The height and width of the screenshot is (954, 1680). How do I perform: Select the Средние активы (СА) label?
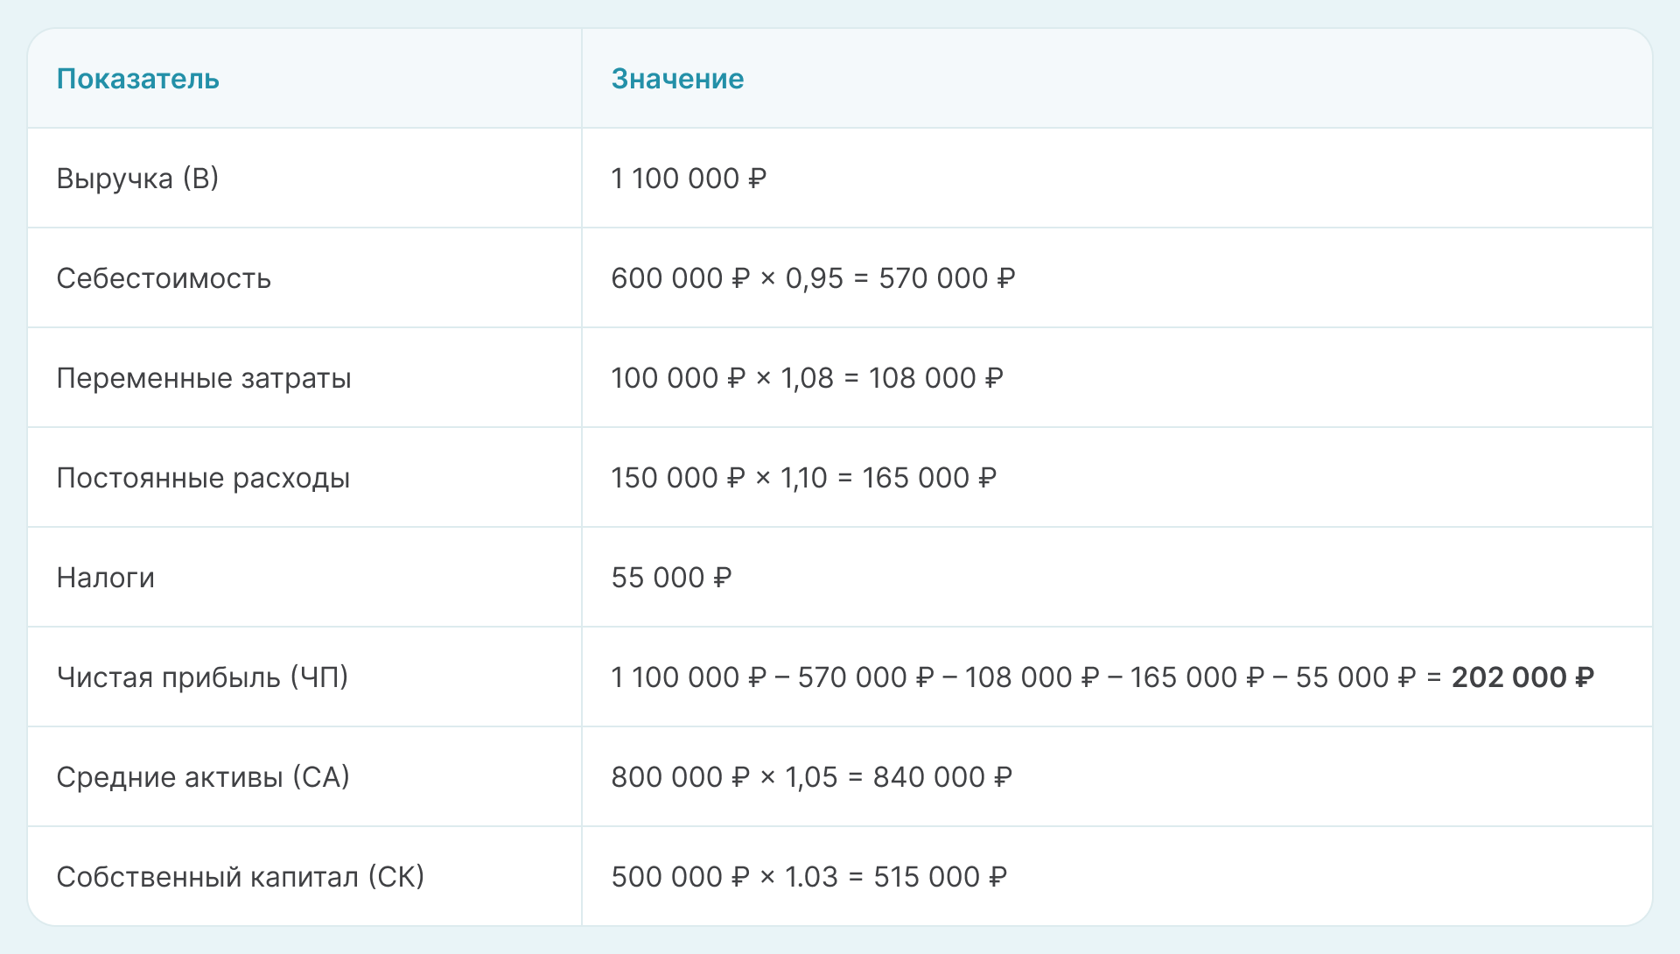pyautogui.click(x=203, y=777)
